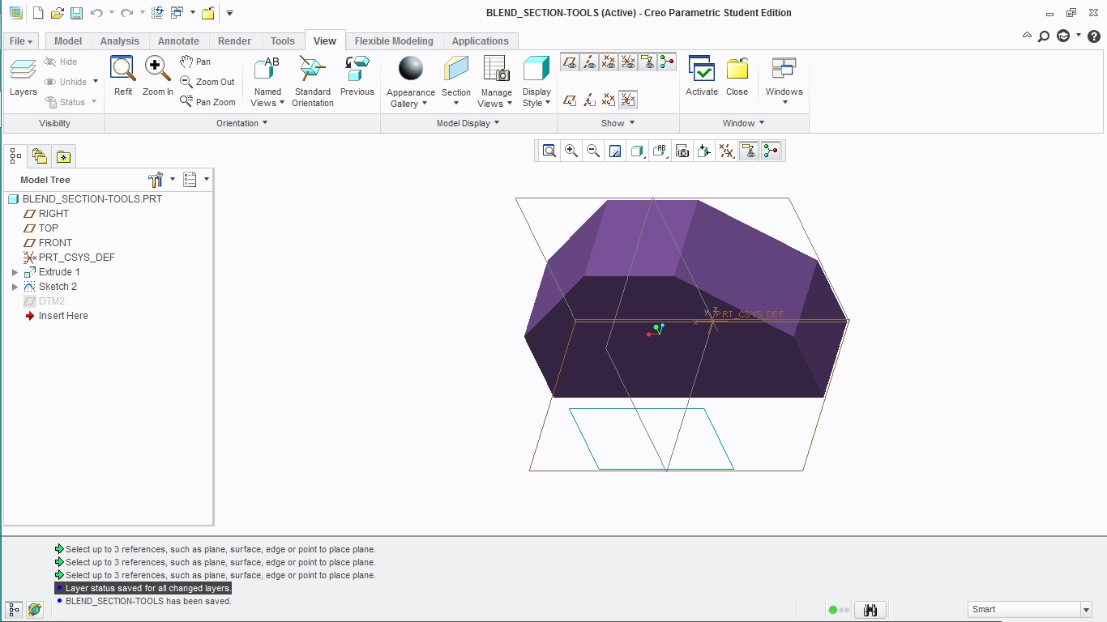Select the Pan Zoom tool
The image size is (1107, 622).
coord(207,102)
